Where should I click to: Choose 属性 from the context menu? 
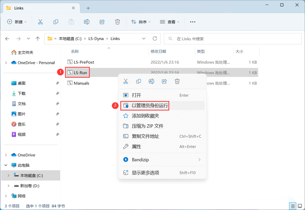click(162, 147)
